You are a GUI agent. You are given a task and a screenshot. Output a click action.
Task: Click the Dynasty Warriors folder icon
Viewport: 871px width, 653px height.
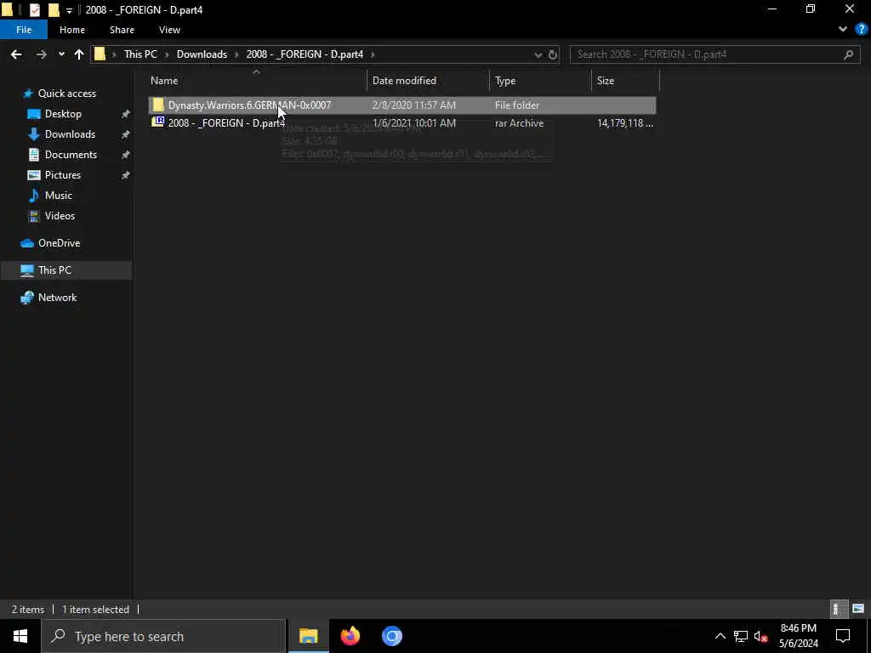157,105
